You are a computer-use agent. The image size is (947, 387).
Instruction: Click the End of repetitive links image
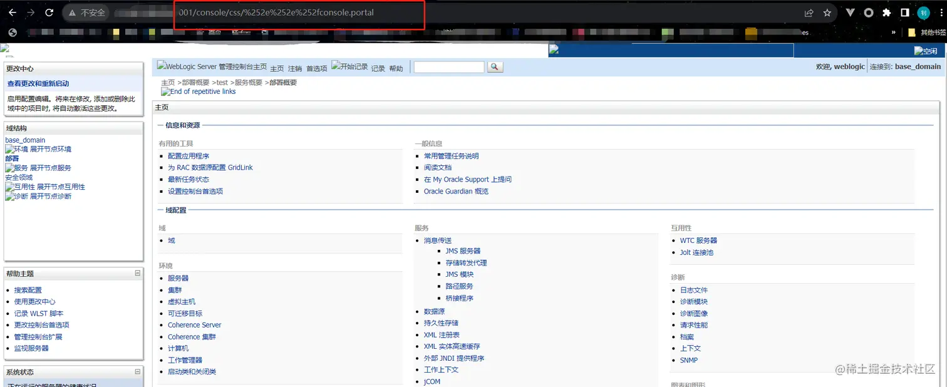(x=199, y=91)
